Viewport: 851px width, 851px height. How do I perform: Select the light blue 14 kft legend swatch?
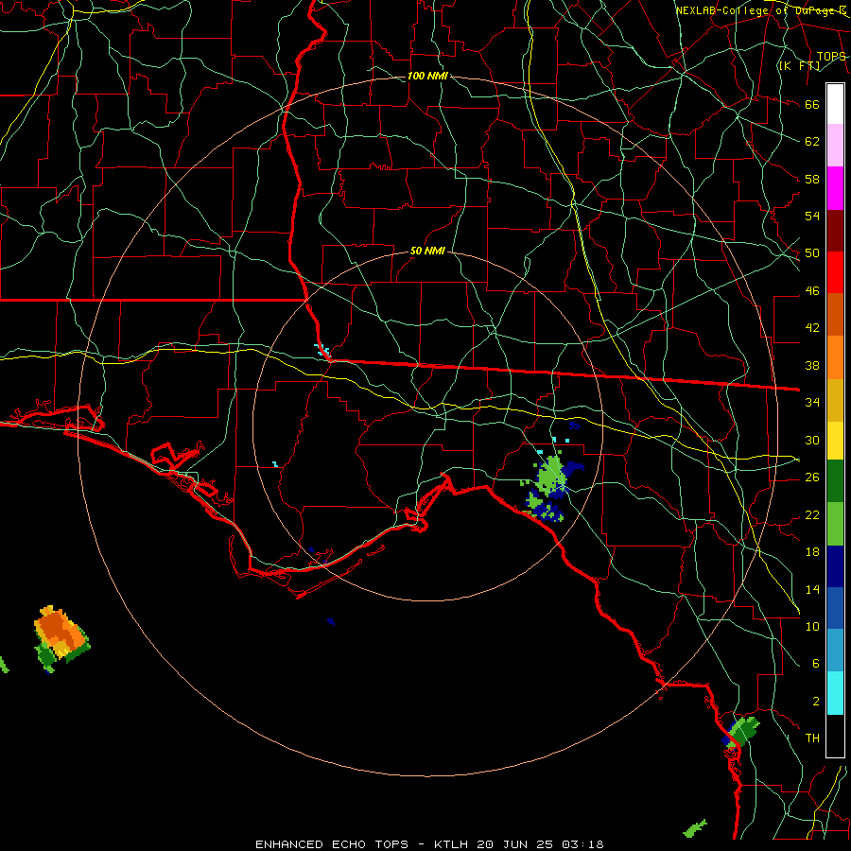point(835,651)
